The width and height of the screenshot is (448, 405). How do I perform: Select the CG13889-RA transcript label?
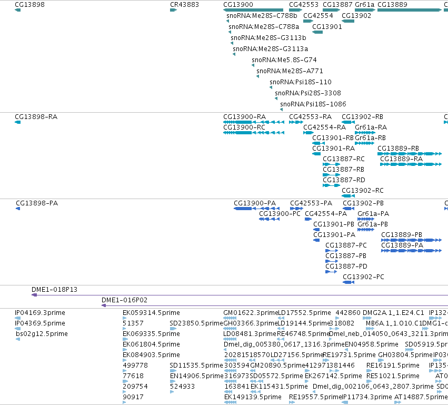click(402, 159)
